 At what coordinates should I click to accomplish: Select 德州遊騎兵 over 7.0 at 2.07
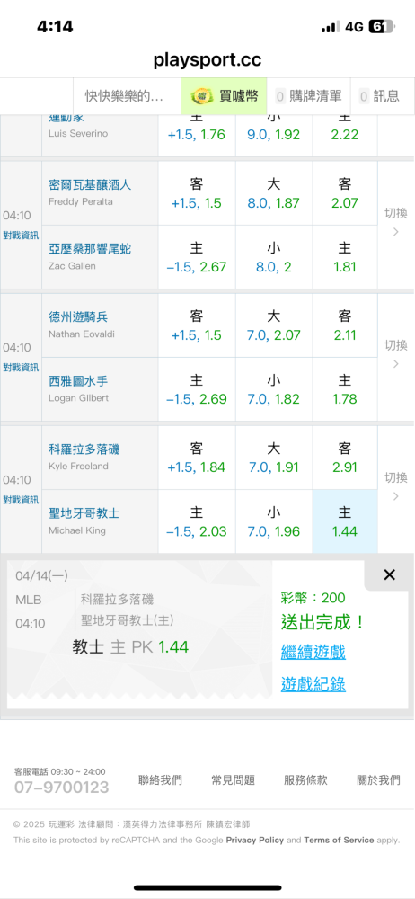pos(273,325)
